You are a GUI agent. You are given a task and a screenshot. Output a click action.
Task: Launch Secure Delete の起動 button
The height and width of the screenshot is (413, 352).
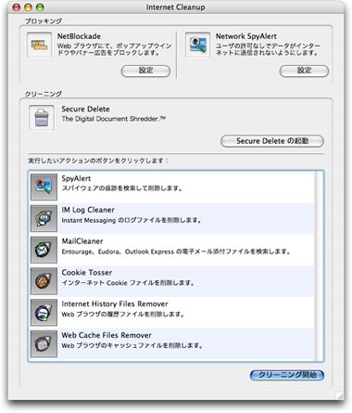point(272,141)
